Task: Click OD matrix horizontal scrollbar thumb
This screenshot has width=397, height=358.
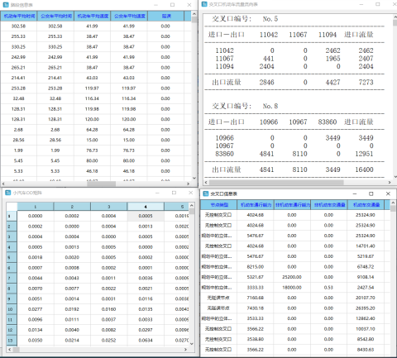Action: click(17, 350)
